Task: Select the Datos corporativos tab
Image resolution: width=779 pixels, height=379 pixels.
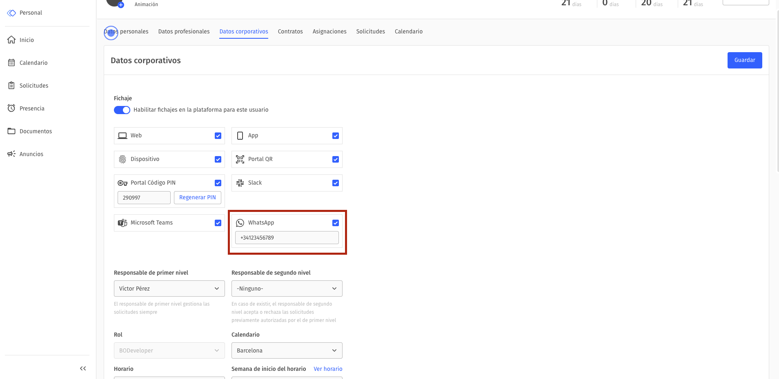Action: (244, 31)
